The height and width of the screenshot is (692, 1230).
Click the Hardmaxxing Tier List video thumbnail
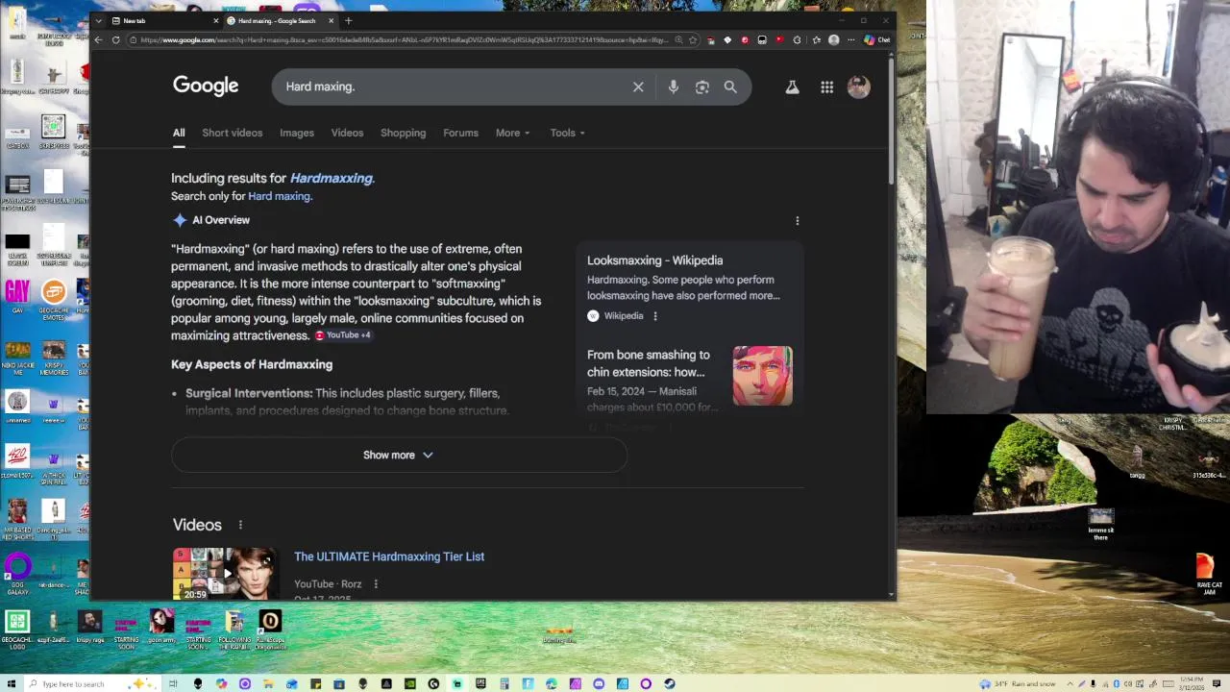tap(225, 574)
